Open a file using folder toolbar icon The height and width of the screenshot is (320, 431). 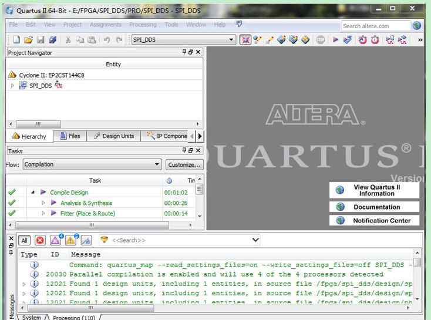(x=28, y=40)
